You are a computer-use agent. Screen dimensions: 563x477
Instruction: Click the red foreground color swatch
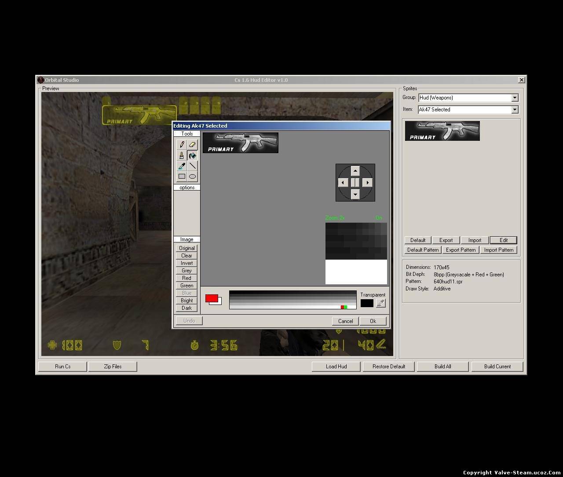(211, 298)
